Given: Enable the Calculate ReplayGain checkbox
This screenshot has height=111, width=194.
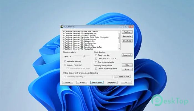Looking at the screenshot, I should point(65,65).
